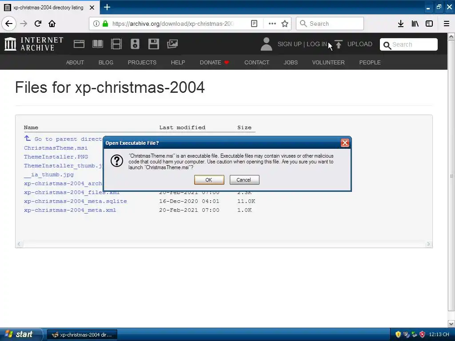Focus the Firefox toolbar Search field
This screenshot has height=341, width=455.
tap(330, 24)
